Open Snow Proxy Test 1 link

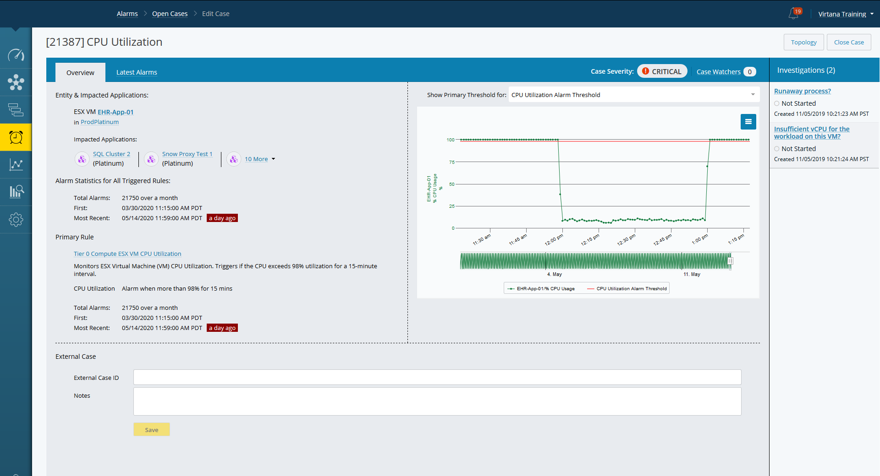coord(187,154)
